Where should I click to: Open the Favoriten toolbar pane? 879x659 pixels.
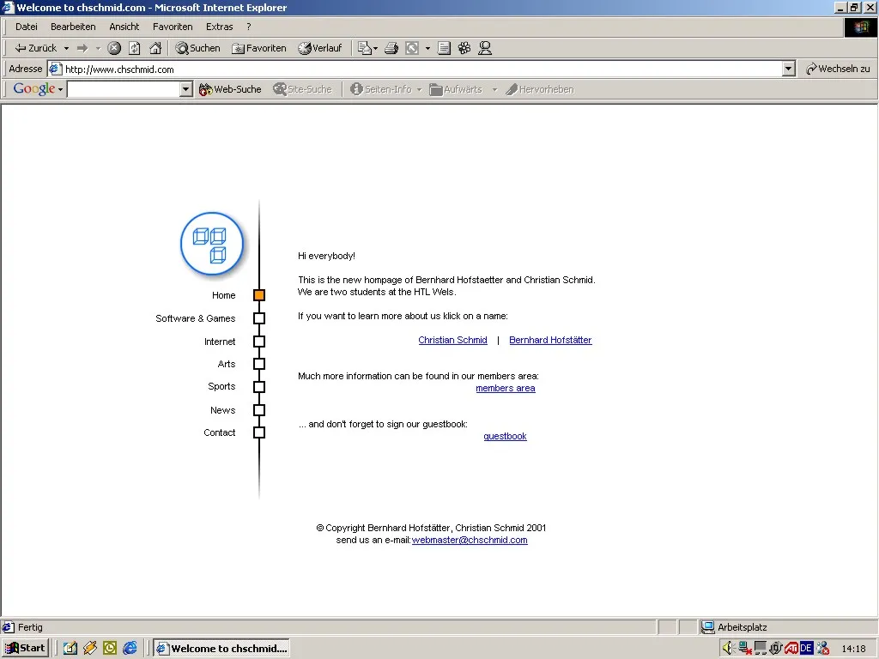(259, 48)
